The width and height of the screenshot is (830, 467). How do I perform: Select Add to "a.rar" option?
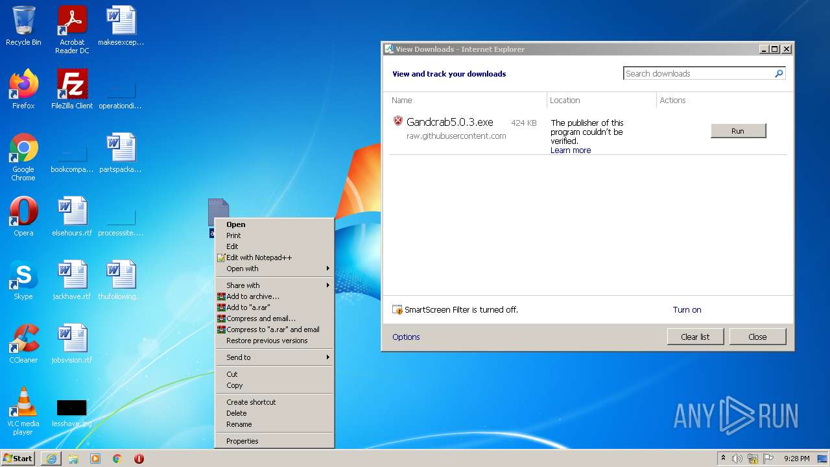[x=274, y=307]
